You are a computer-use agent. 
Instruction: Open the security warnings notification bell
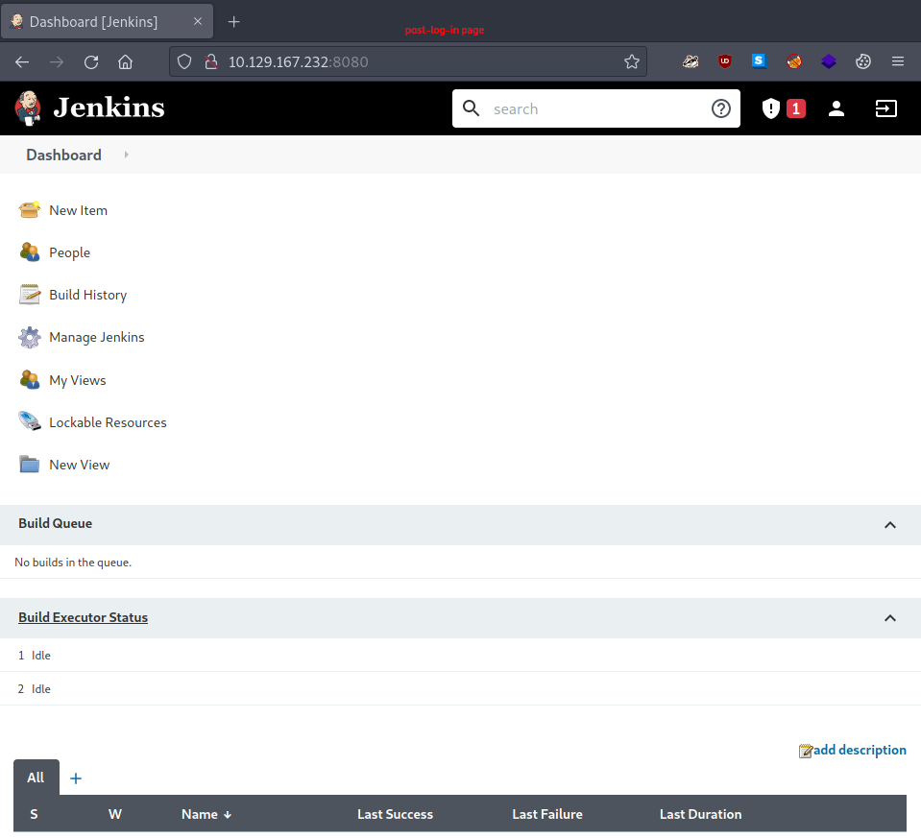(771, 108)
